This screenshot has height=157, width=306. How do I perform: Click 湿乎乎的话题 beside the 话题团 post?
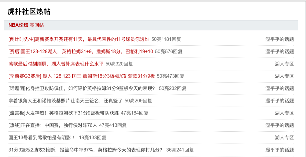279,88
